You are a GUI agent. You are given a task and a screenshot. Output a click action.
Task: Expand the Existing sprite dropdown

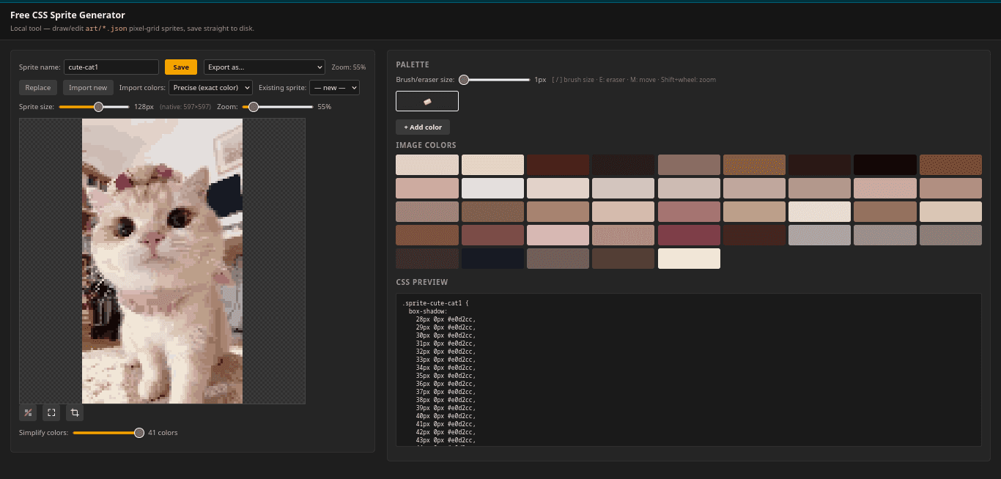point(334,88)
